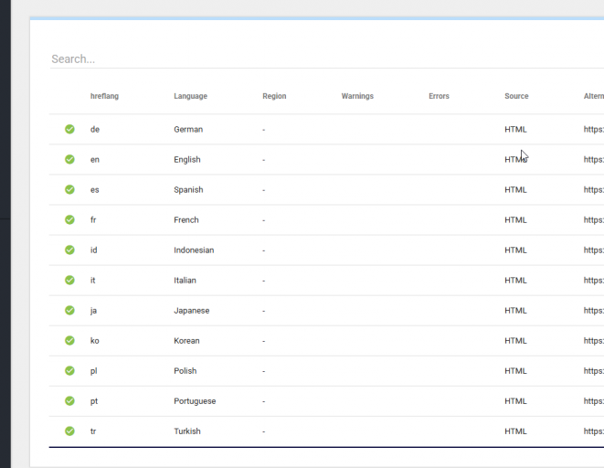Click green check icon for Korean row
The image size is (604, 468).
point(69,341)
